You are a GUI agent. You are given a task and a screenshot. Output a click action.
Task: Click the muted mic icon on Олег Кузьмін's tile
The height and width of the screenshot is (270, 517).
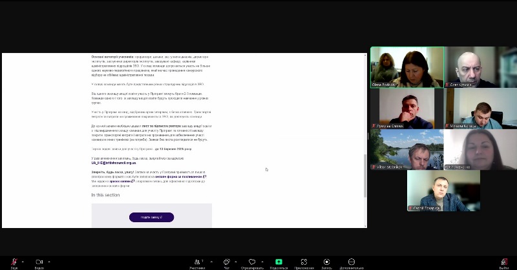pyautogui.click(x=447, y=85)
